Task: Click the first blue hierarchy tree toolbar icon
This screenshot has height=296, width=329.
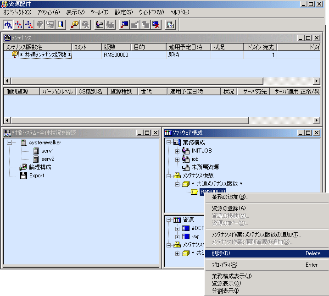Action: pos(8,25)
